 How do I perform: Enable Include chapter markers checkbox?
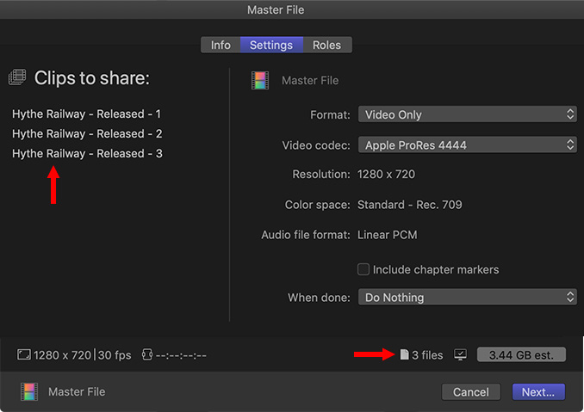(363, 269)
